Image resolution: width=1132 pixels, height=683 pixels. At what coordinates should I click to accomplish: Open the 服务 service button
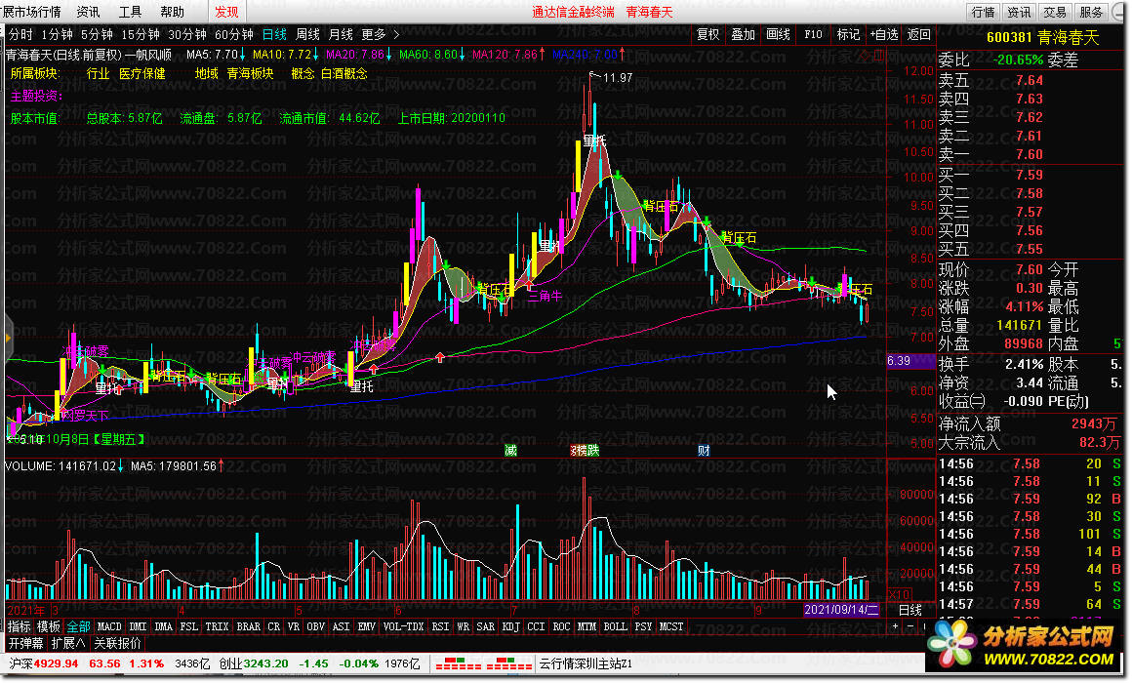(x=1091, y=12)
